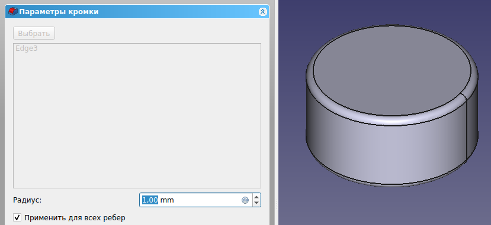Click the red fillet icon in panel header

(12, 12)
